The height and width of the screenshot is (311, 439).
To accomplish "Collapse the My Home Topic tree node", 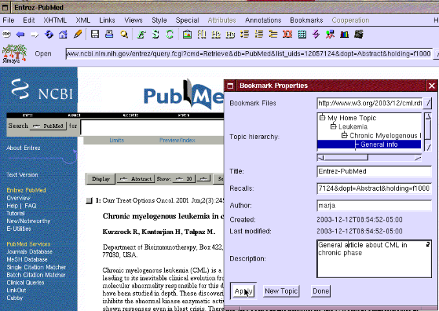I will 322,118.
